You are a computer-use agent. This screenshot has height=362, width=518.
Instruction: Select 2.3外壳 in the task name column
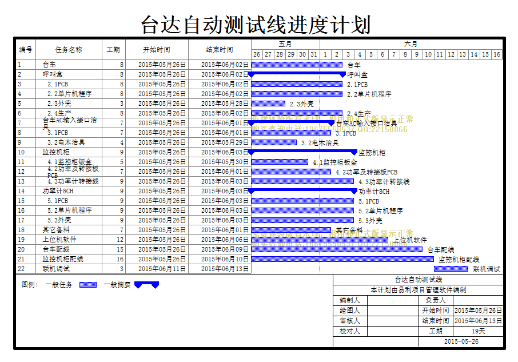[x=59, y=104]
